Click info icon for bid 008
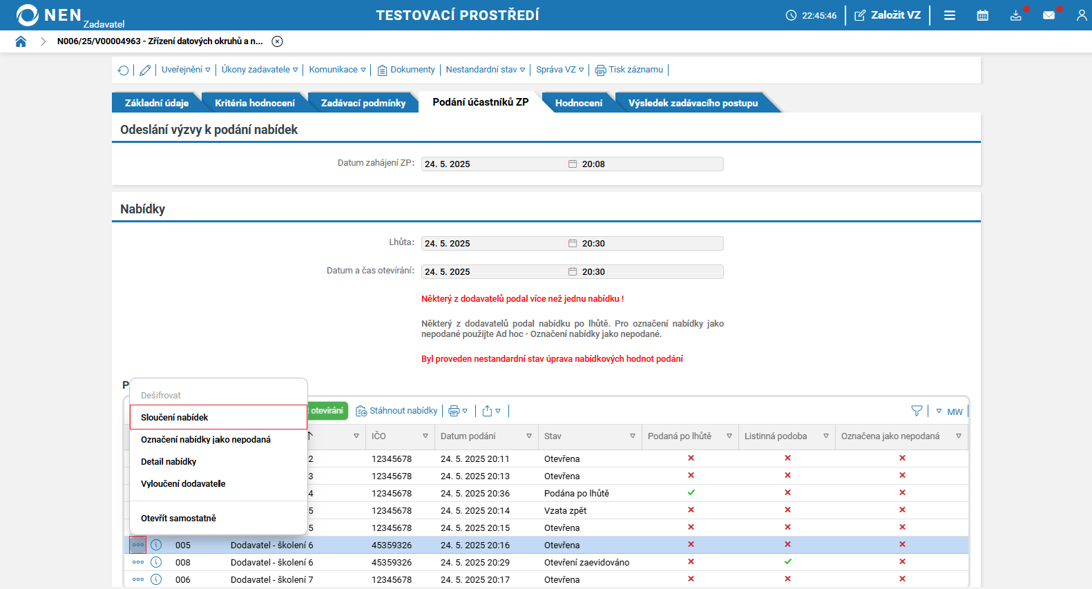1092x589 pixels. 156,562
